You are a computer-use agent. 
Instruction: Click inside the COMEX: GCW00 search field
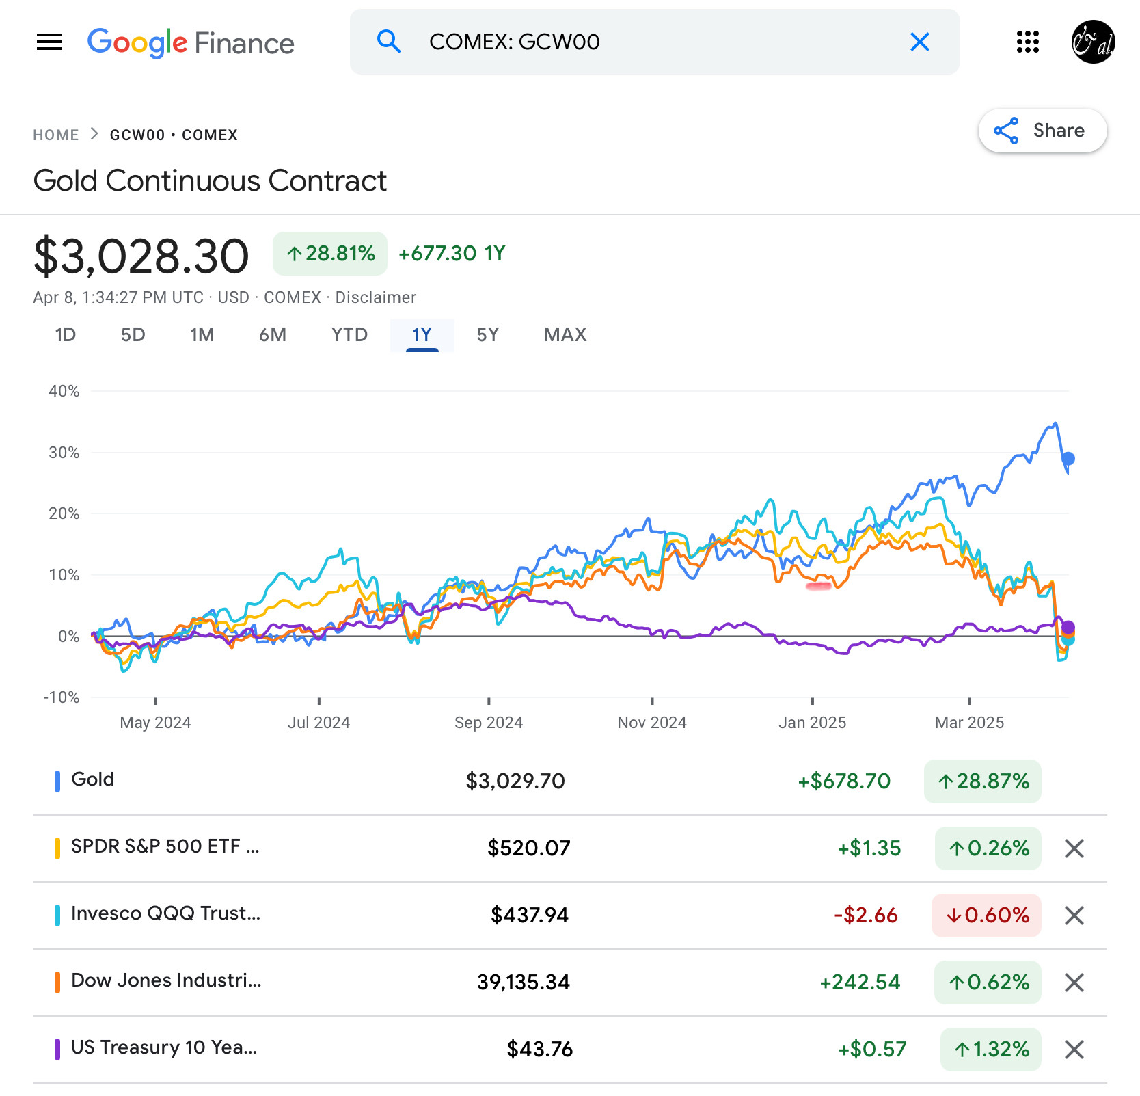click(655, 42)
